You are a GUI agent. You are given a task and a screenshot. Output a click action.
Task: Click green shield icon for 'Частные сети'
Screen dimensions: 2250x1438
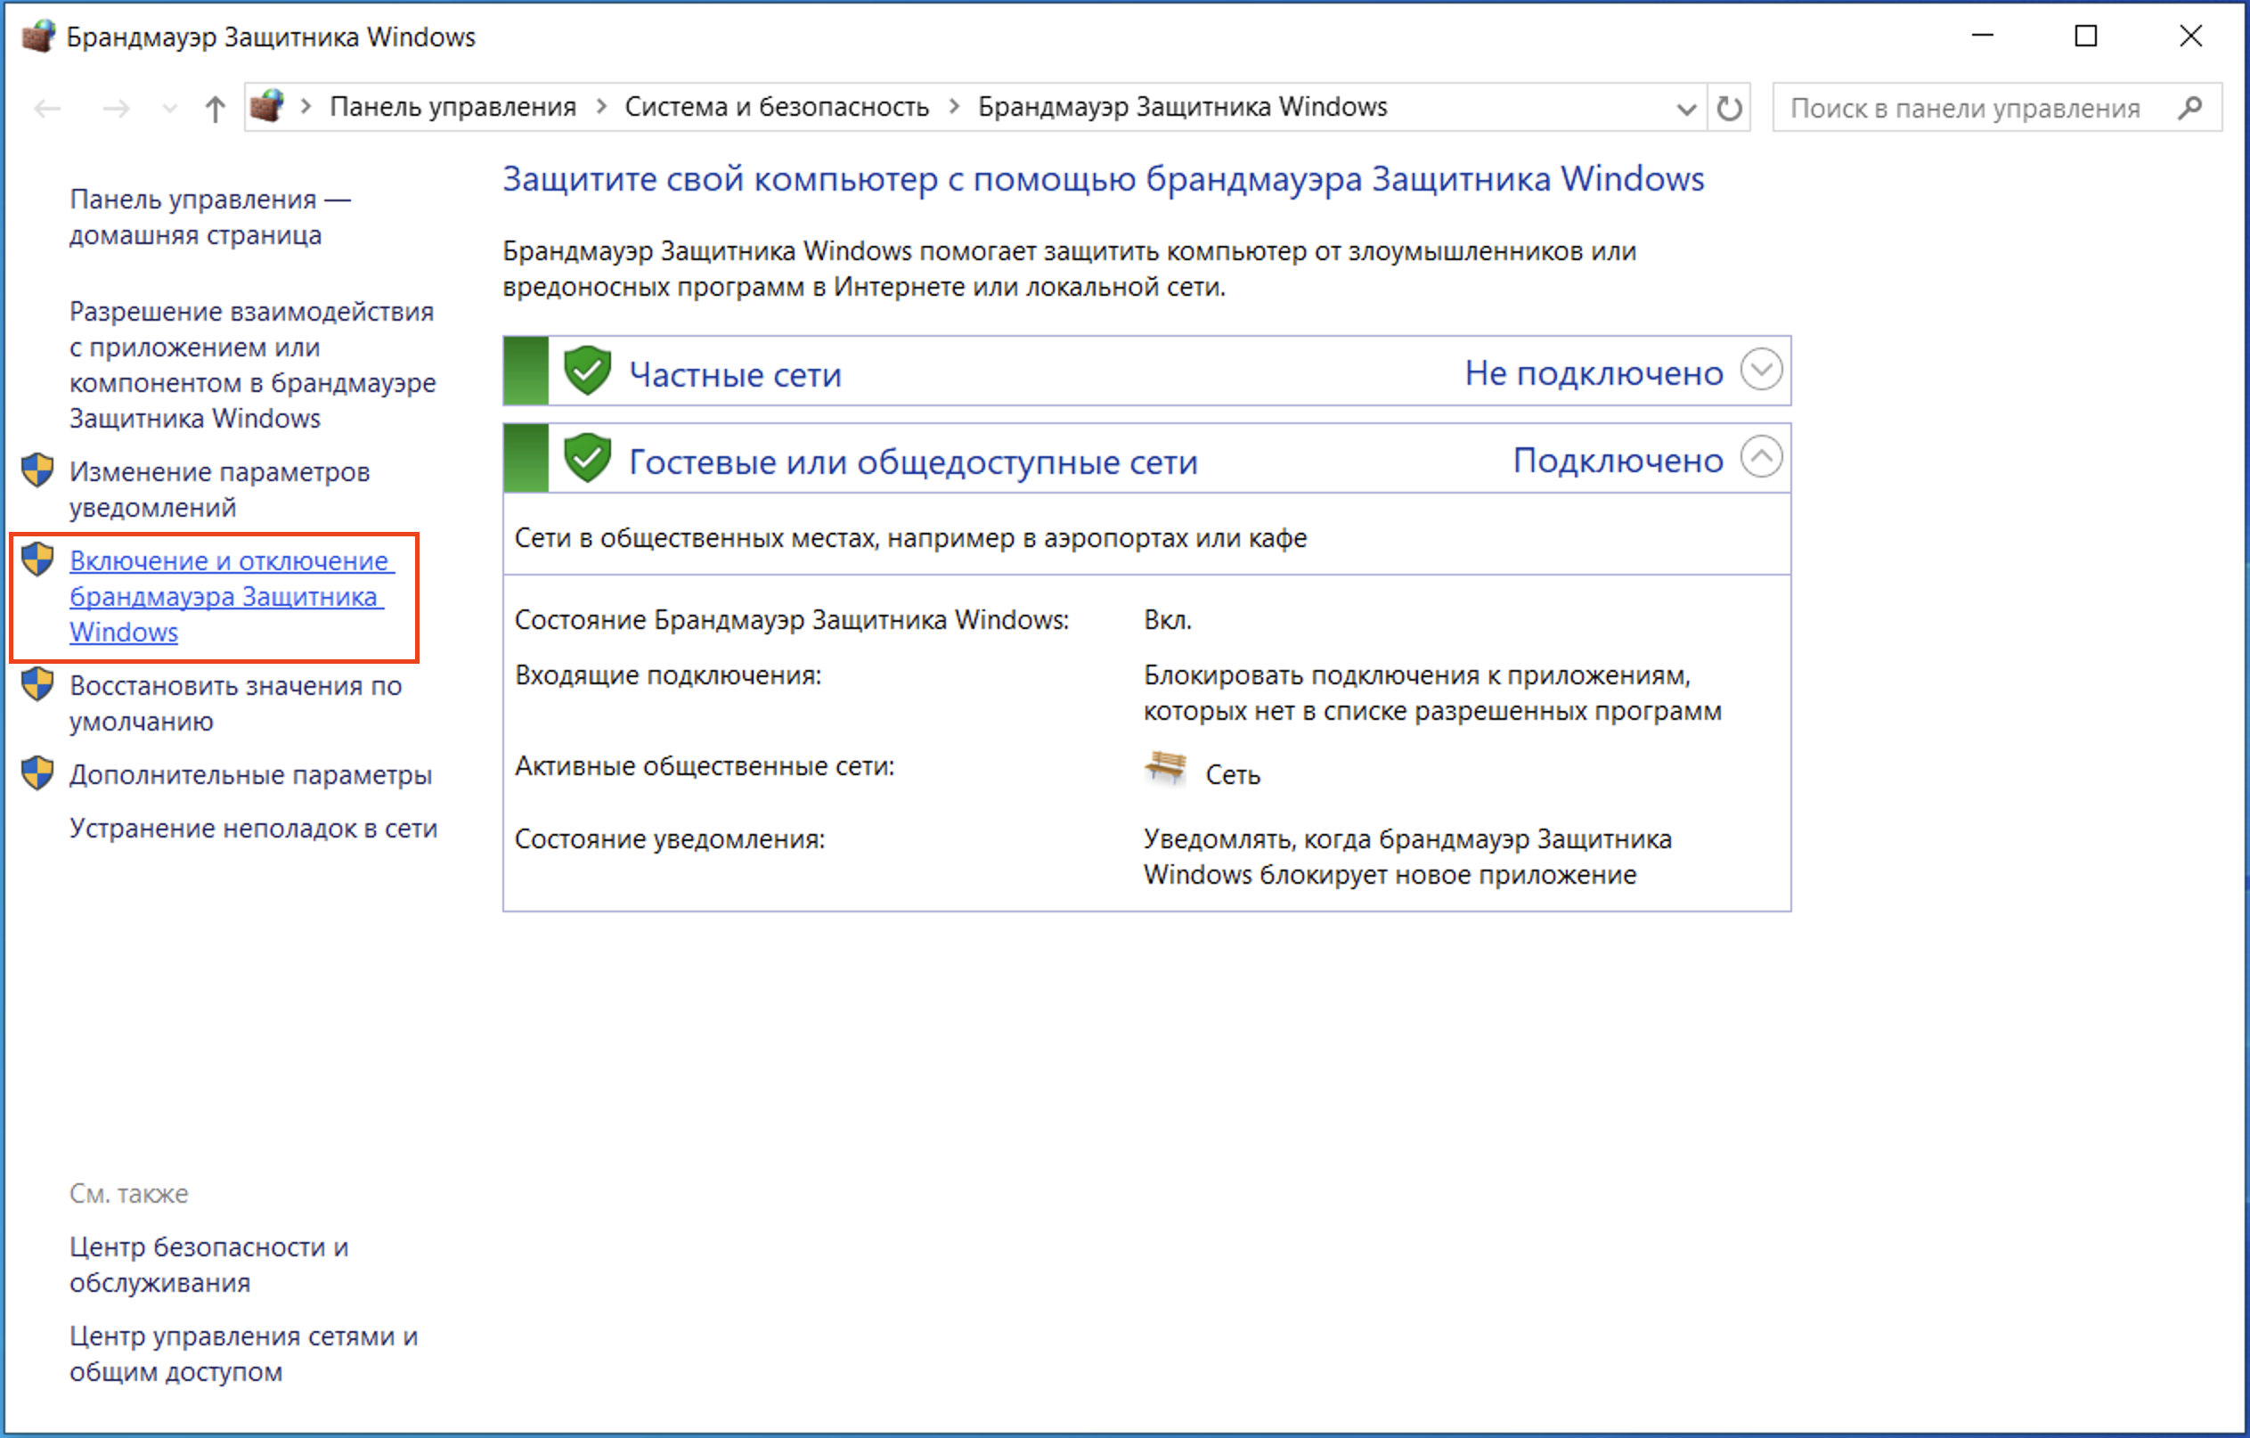coord(587,370)
